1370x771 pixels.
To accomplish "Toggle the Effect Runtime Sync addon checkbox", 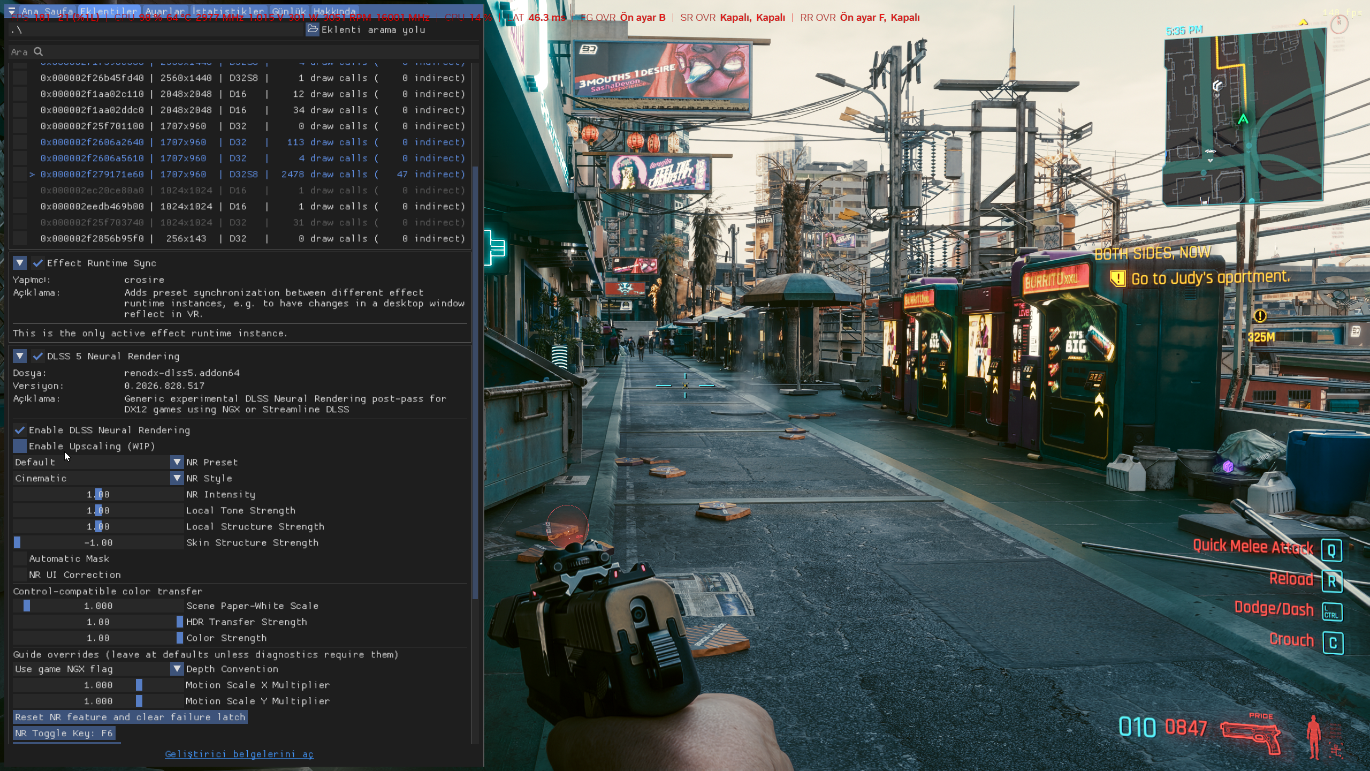I will (37, 263).
